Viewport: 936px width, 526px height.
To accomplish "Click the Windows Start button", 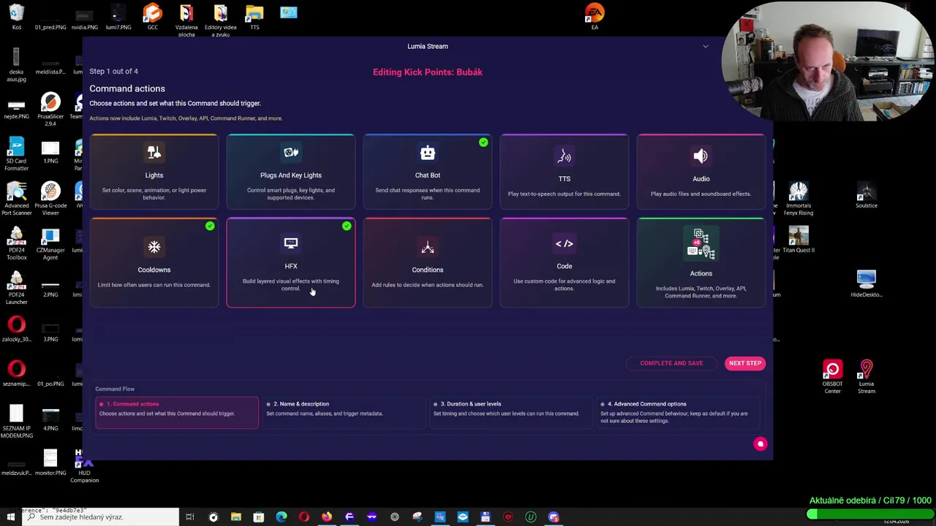I will [10, 517].
